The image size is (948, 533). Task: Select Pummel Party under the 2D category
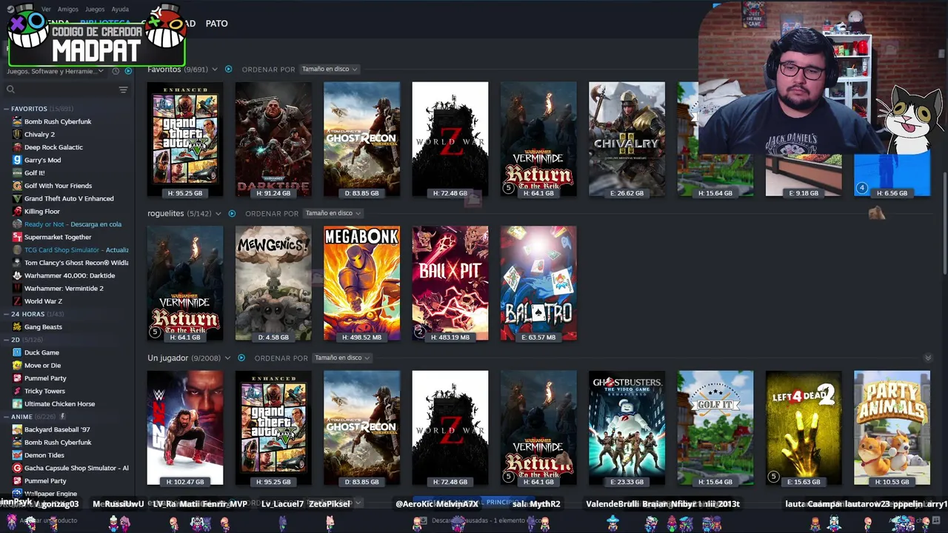(45, 378)
